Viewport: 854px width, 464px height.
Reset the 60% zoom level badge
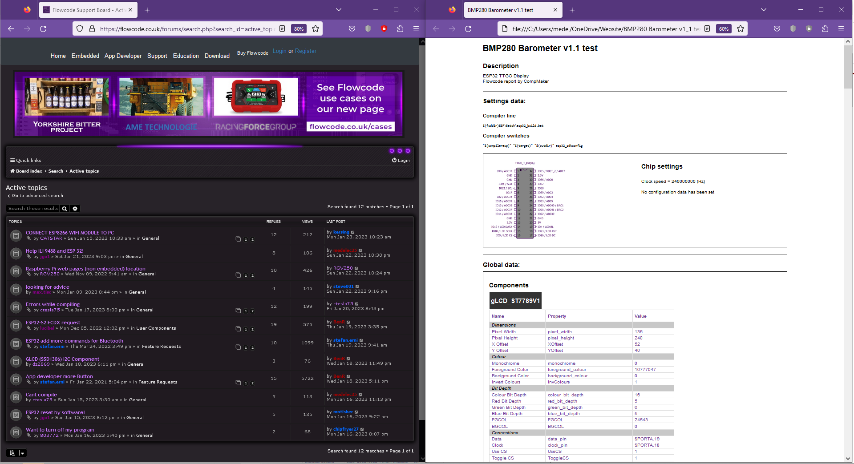724,29
